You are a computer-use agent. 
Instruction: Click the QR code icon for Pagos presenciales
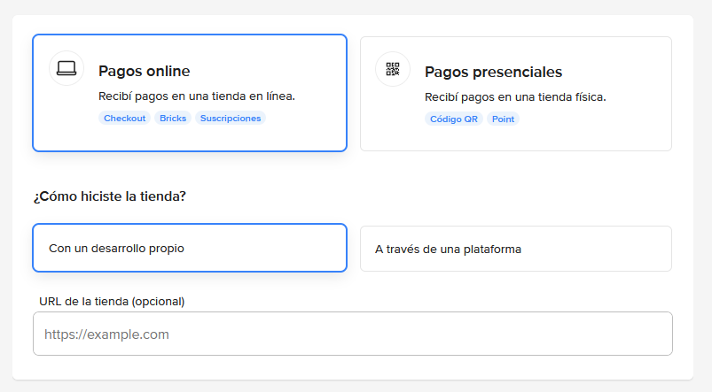(x=393, y=69)
